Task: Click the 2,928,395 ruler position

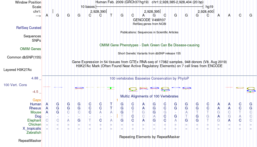Action: pos(152,11)
